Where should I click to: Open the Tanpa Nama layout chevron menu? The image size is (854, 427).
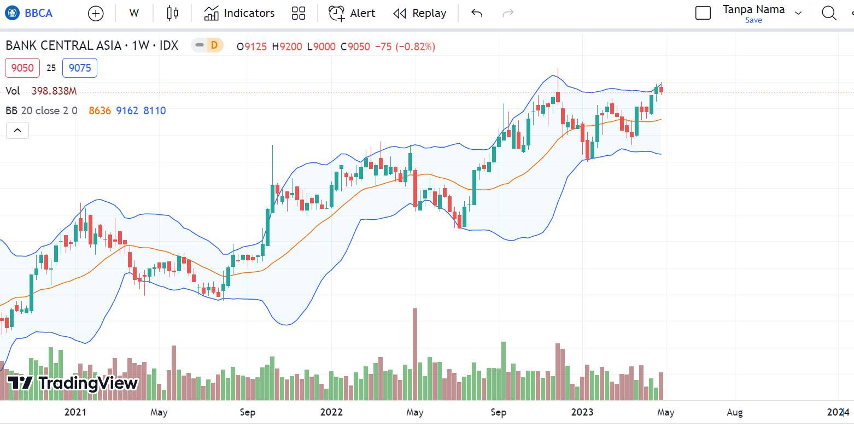tap(798, 13)
